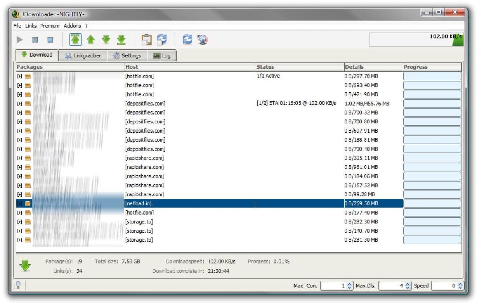Open the Premium menu
Image resolution: width=477 pixels, height=303 pixels.
tap(50, 25)
